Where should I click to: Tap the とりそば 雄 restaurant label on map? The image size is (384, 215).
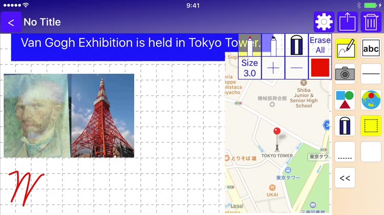click(x=243, y=158)
